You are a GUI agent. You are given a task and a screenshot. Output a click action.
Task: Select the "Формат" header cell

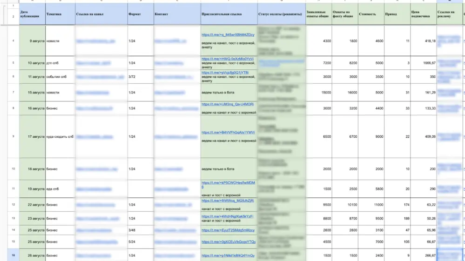[x=141, y=14]
